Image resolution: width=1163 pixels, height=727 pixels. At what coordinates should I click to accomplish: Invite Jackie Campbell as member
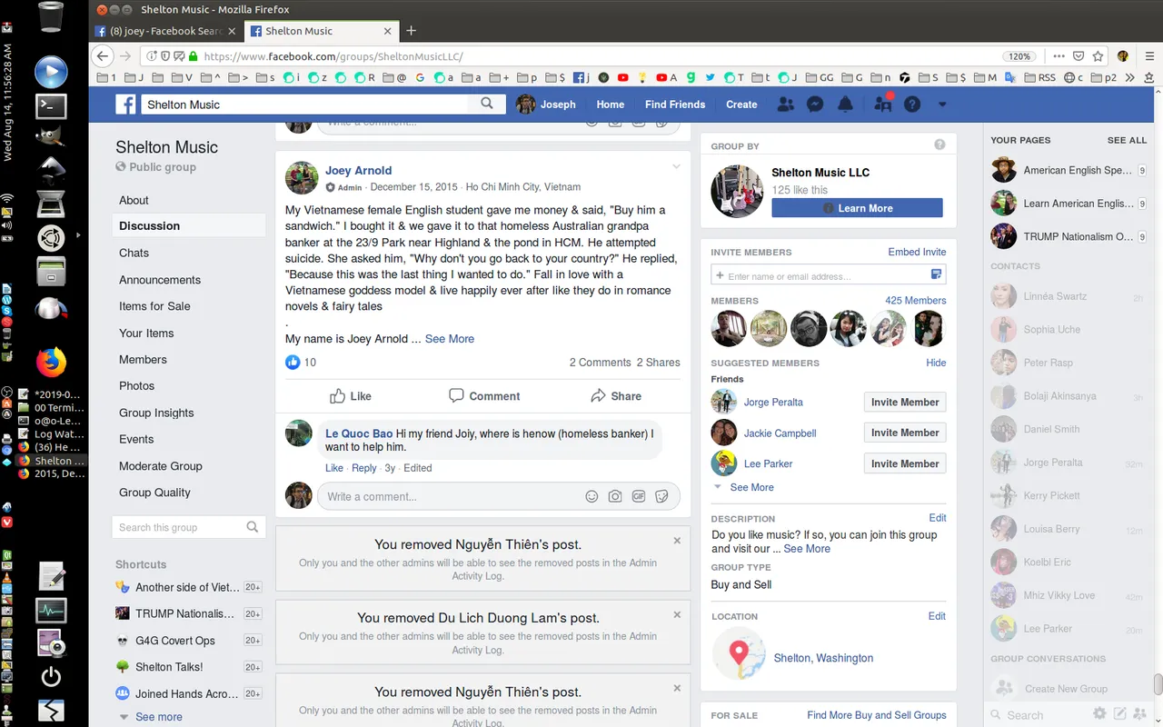905,433
